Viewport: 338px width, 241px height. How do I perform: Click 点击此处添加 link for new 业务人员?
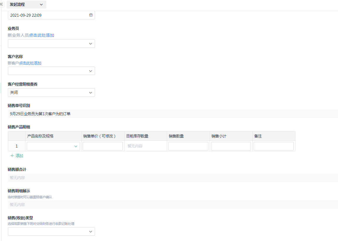(x=41, y=35)
